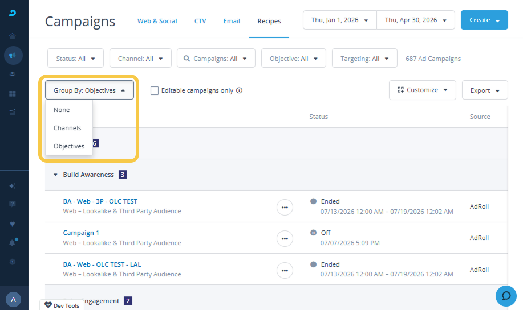523x310 pixels.
Task: Open the sidebar grid dashboard icon
Action: [13, 94]
